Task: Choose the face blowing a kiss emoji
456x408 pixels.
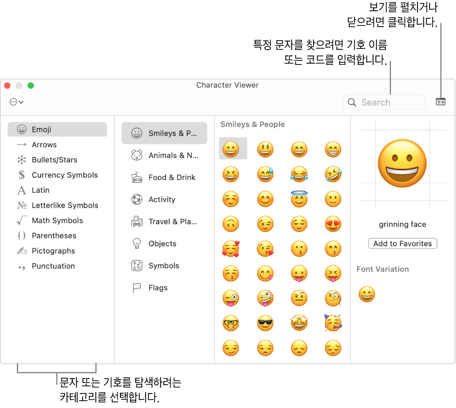Action: (x=265, y=249)
